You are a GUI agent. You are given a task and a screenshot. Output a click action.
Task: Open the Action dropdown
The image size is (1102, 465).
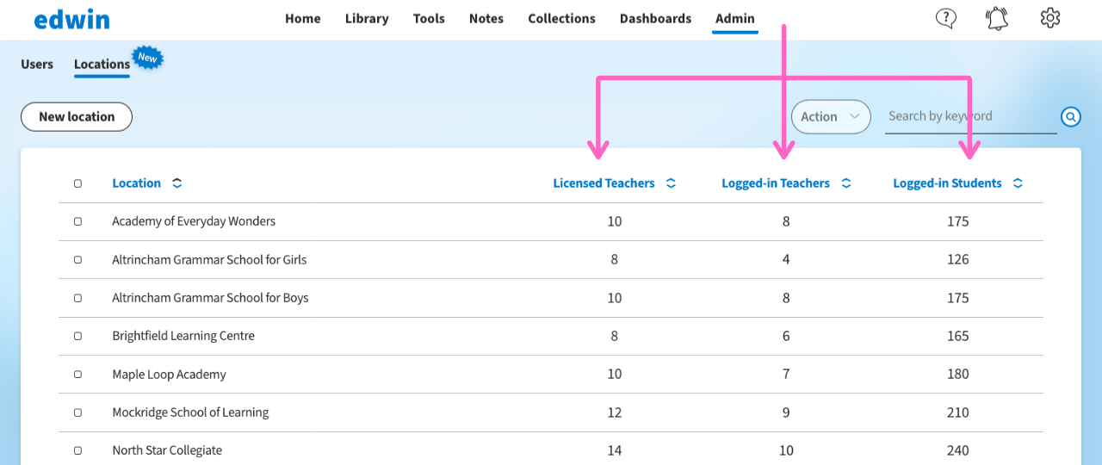pyautogui.click(x=831, y=116)
